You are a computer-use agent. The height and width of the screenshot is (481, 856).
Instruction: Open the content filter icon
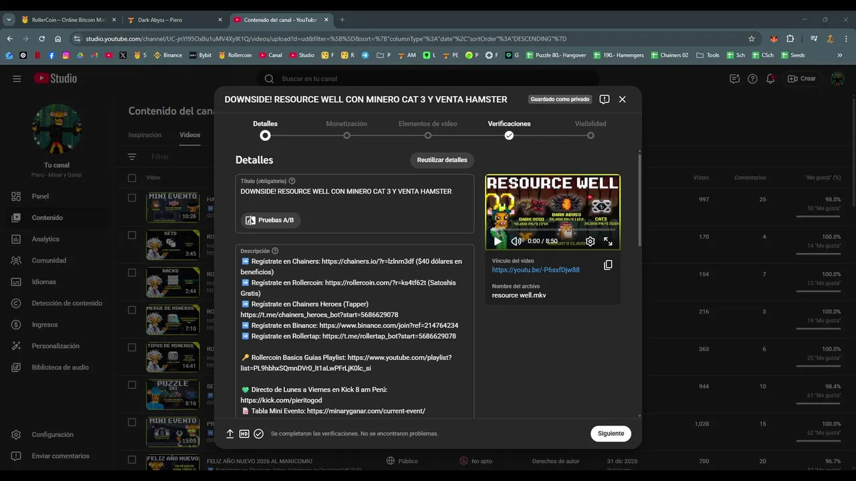[x=132, y=157]
